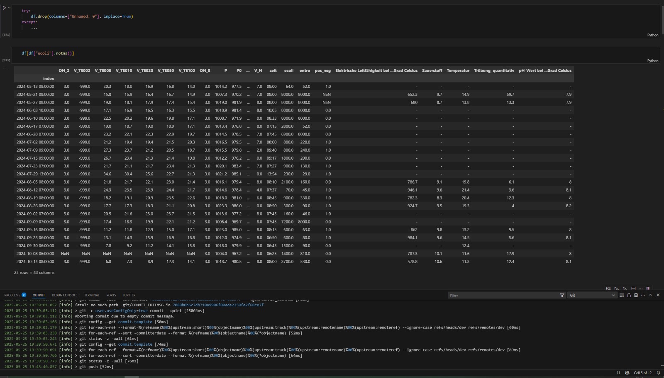Open the notifications bell in status bar
Image resolution: width=664 pixels, height=378 pixels.
[658, 373]
